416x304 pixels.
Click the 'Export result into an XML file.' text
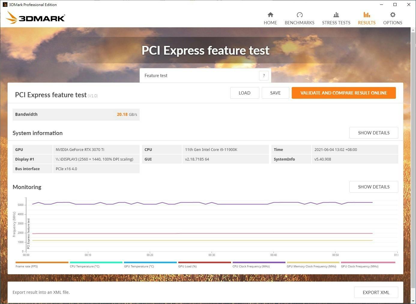(x=41, y=292)
